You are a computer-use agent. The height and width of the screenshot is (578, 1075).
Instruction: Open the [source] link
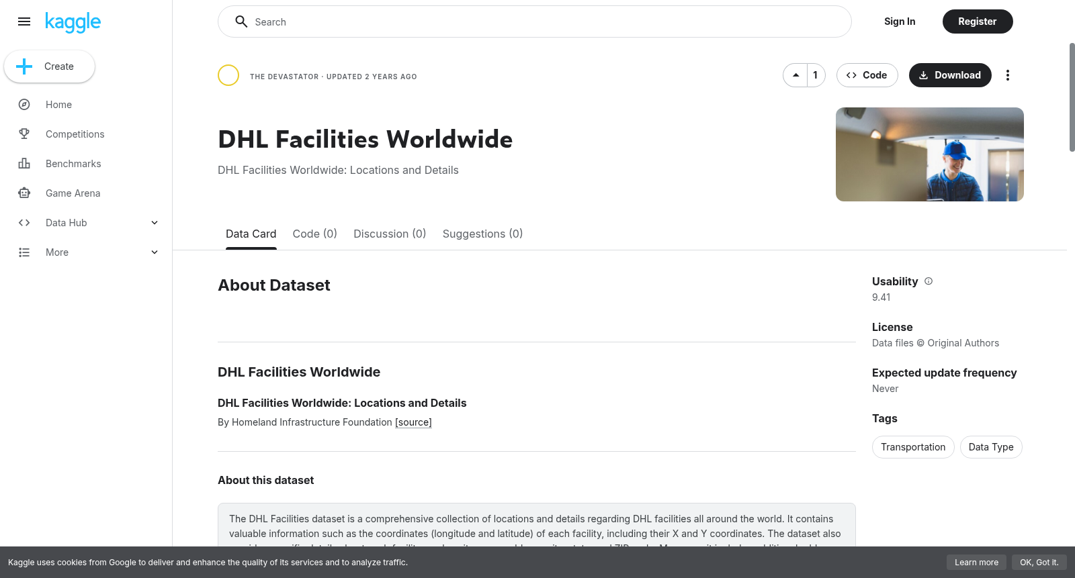pos(413,422)
